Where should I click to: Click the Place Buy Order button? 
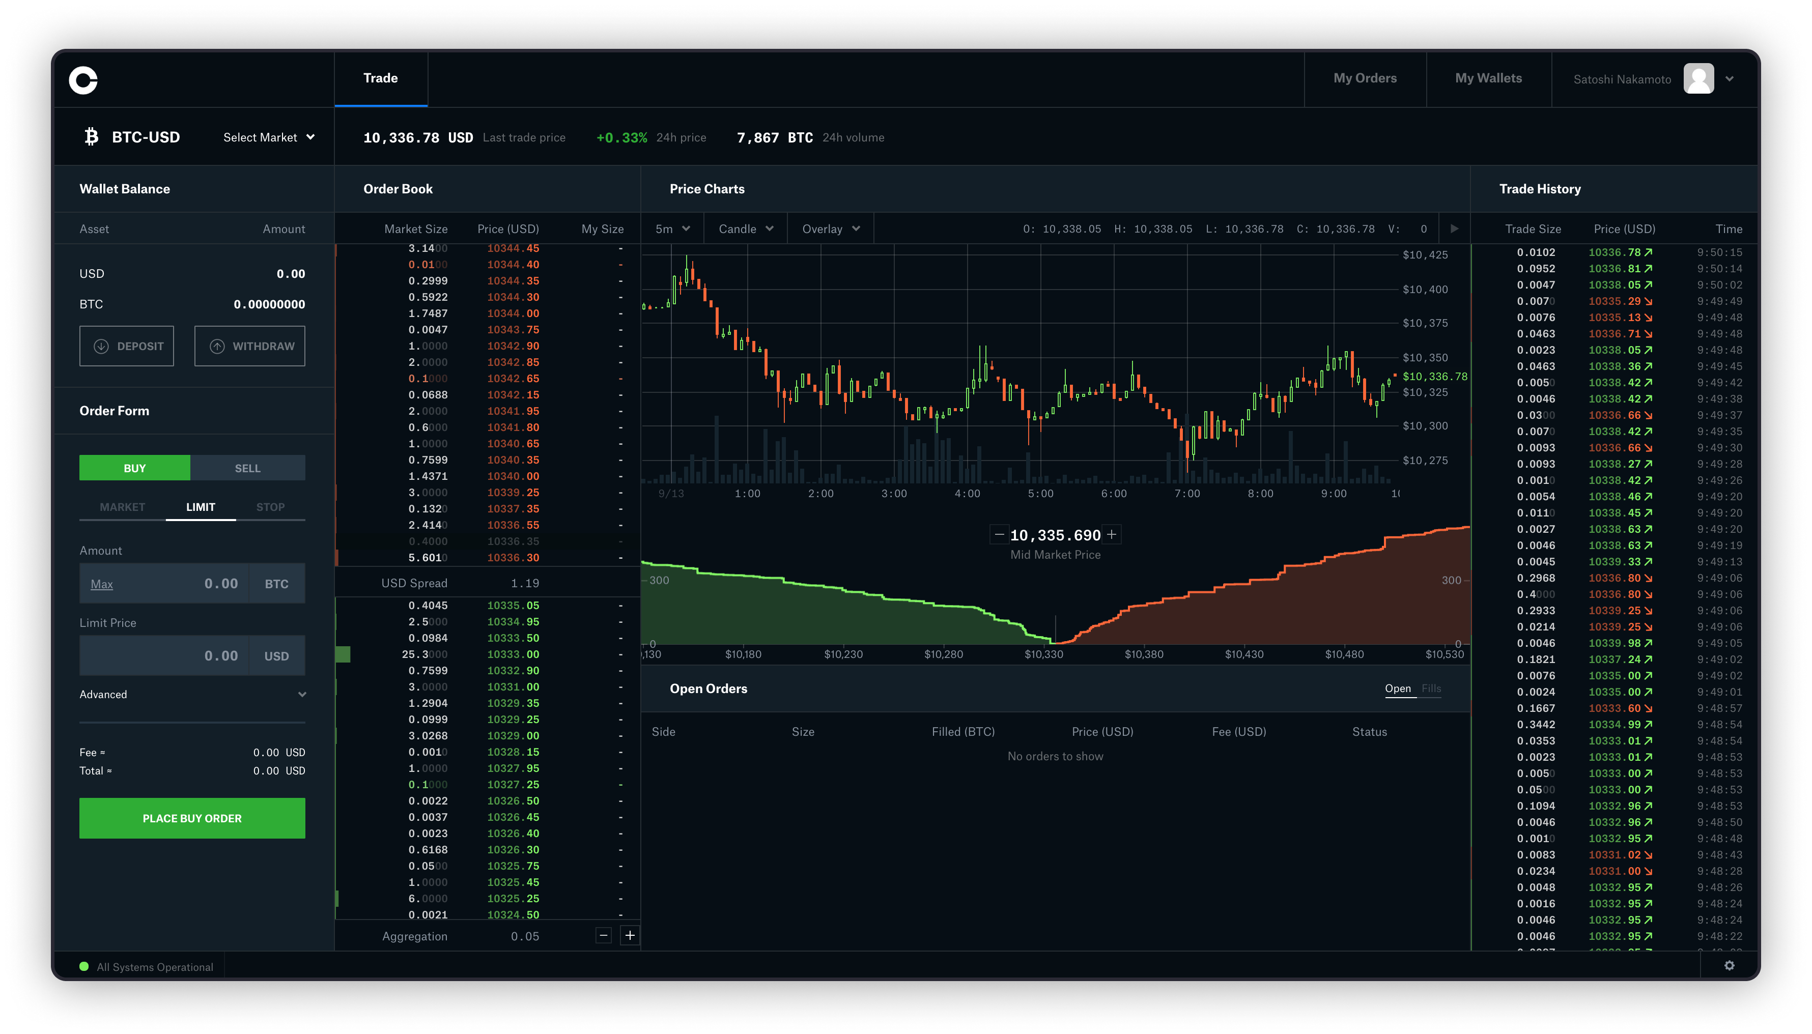point(192,818)
